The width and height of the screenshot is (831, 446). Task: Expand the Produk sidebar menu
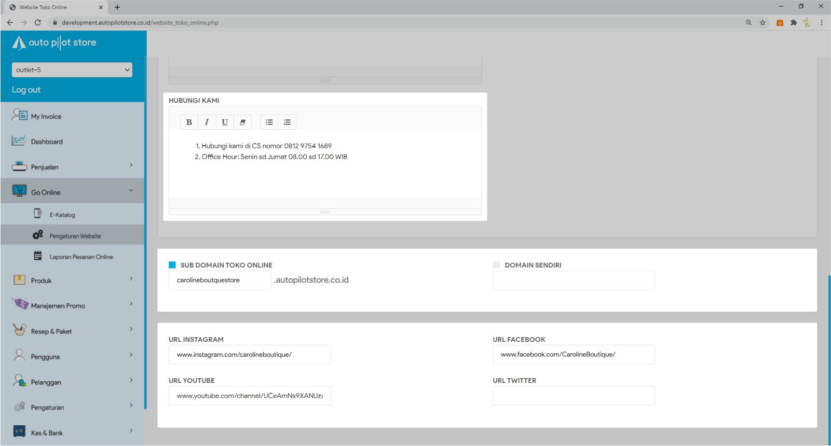pos(72,281)
